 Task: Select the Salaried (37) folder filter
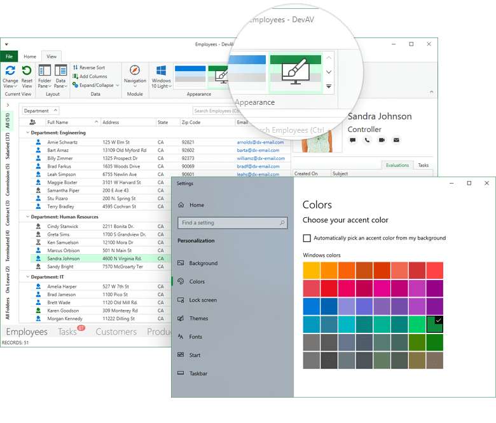click(8, 145)
